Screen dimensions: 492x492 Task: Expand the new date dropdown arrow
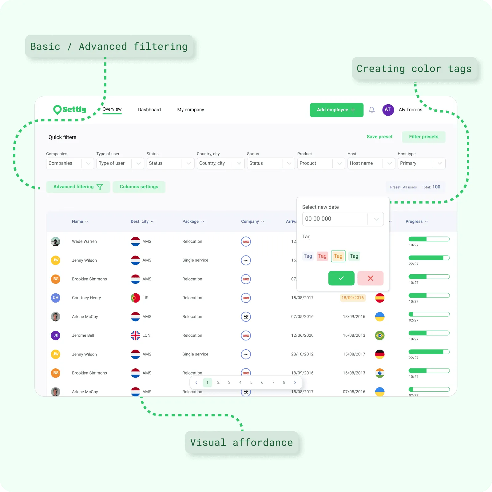[376, 219]
